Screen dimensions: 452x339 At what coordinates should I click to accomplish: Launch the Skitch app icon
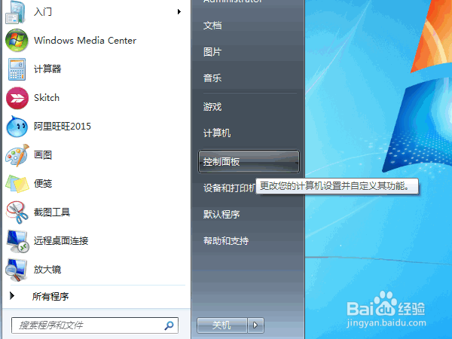pyautogui.click(x=17, y=98)
